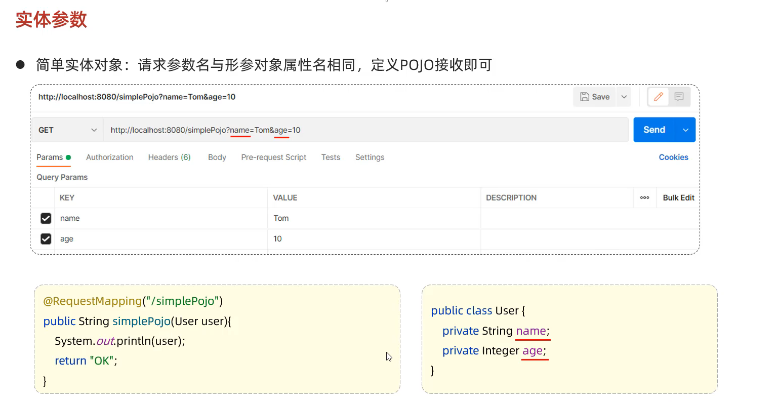Expand the Send button dropdown arrow
The height and width of the screenshot is (402, 777).
[685, 130]
